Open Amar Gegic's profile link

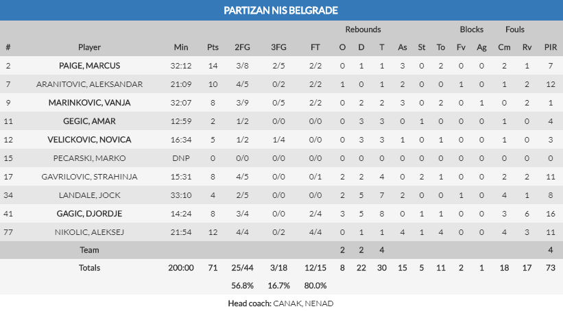(x=90, y=121)
